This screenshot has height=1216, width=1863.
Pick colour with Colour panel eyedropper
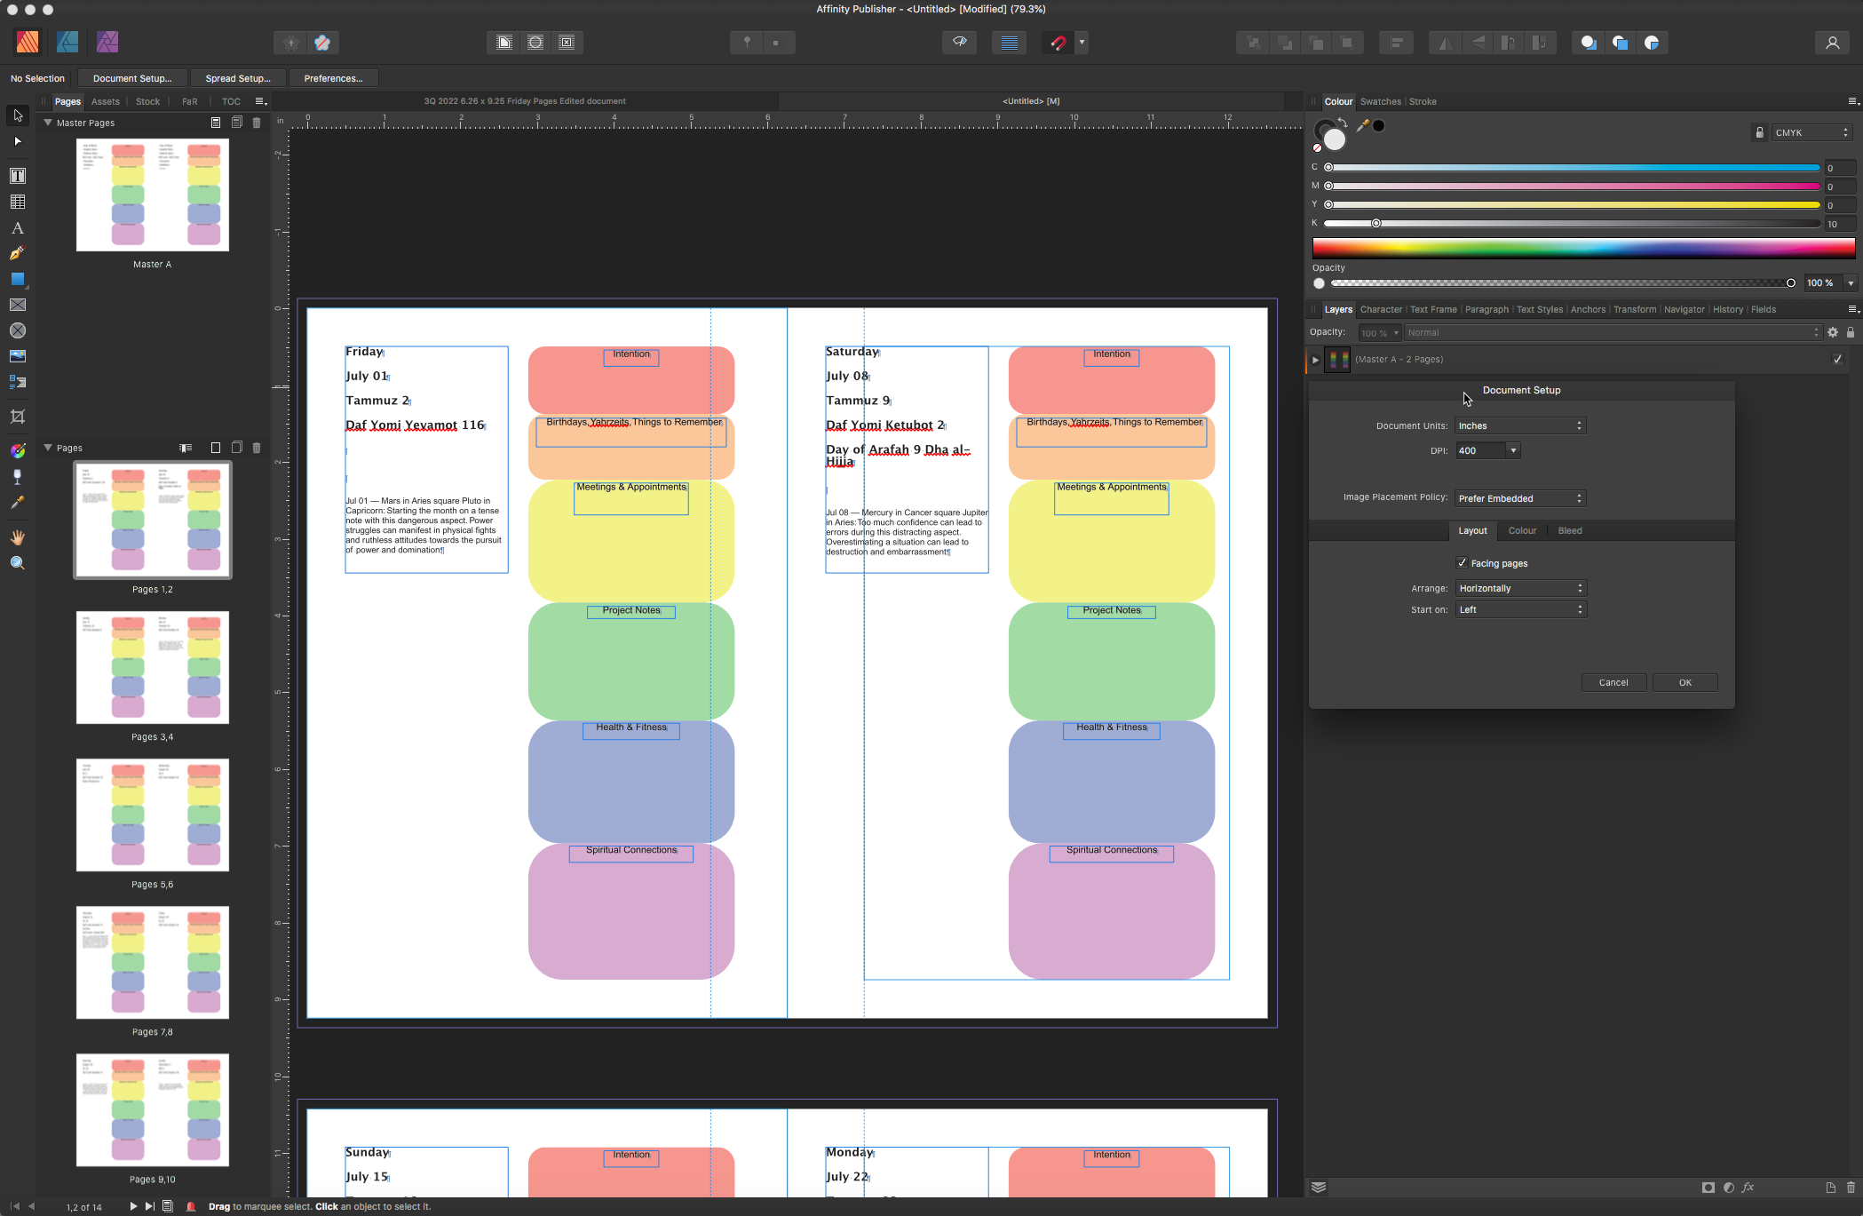point(1362,126)
